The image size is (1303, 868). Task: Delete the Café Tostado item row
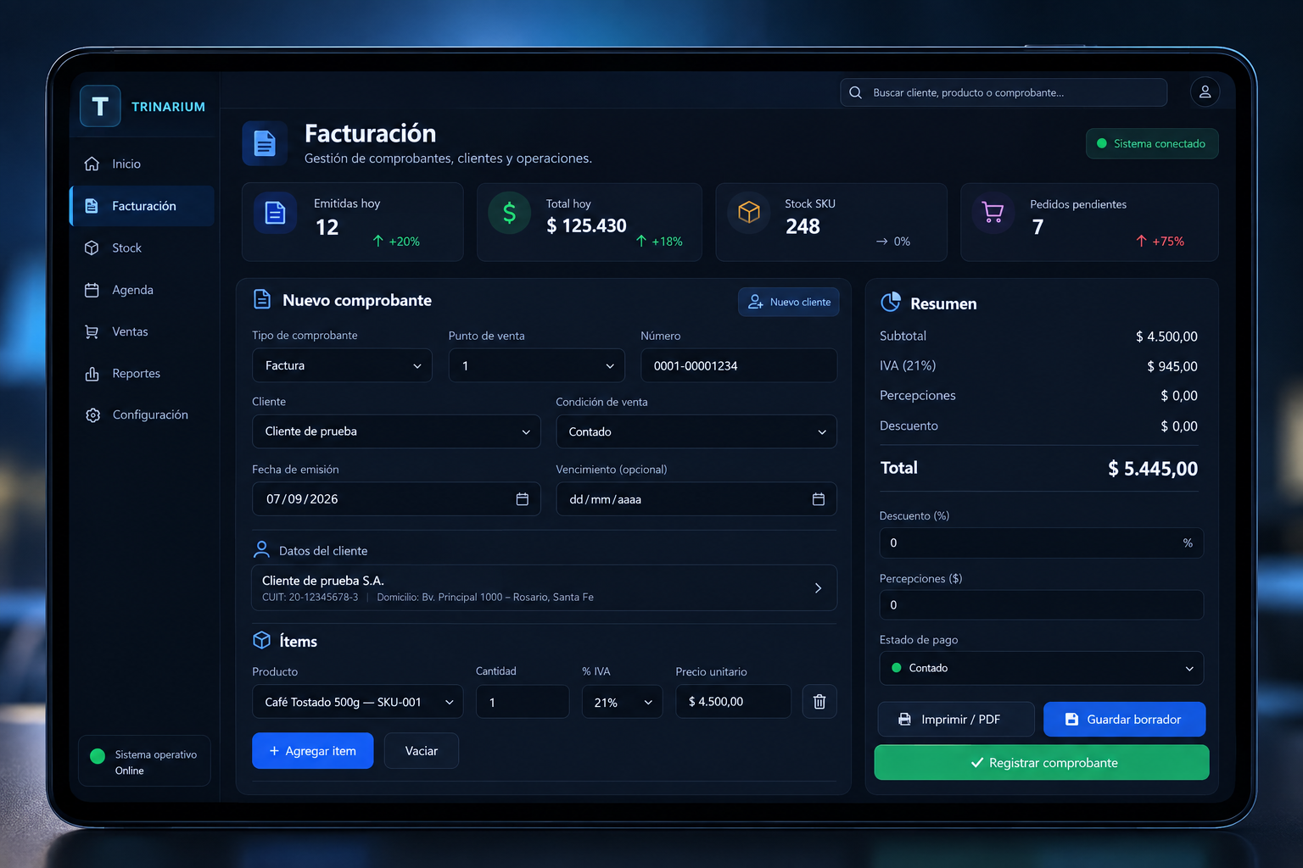819,702
